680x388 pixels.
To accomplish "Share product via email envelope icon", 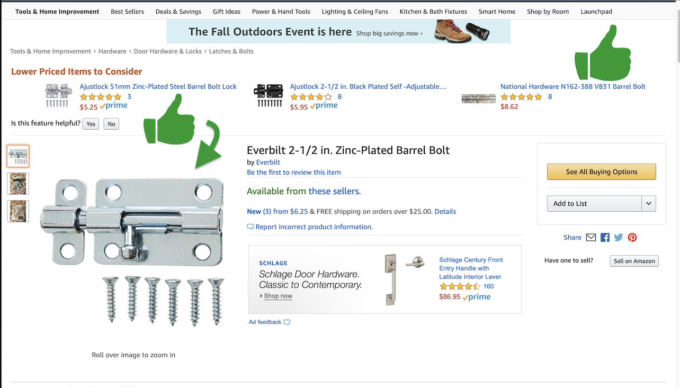I will click(x=591, y=238).
